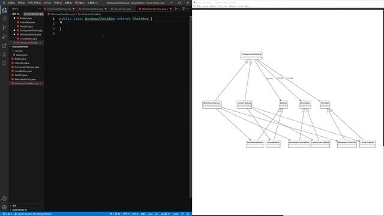Viewport: 384px width, 216px height.
Task: Expand the Outline section at sidebar bottom
Action: click(x=14, y=206)
